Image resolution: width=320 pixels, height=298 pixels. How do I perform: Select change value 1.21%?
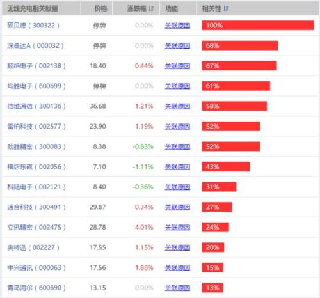[x=144, y=106]
